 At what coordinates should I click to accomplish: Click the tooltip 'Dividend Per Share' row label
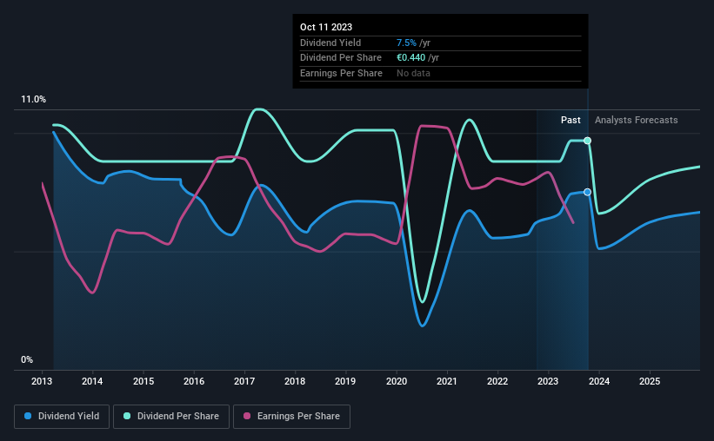pos(341,58)
